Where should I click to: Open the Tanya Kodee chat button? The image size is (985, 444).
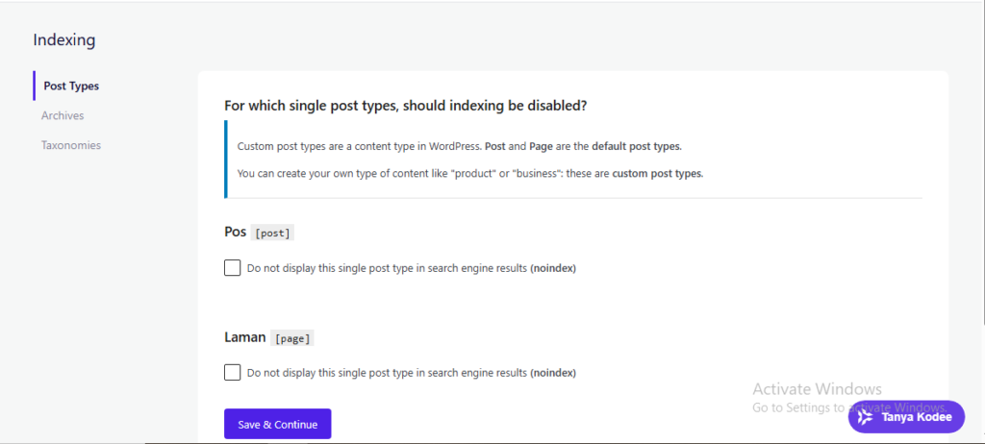906,417
